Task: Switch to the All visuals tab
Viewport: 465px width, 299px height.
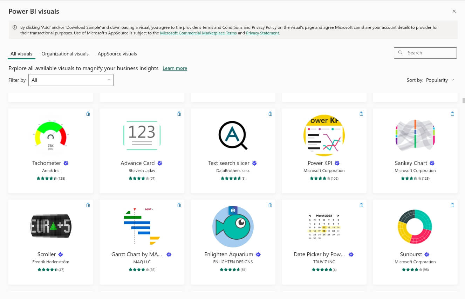Action: click(21, 54)
